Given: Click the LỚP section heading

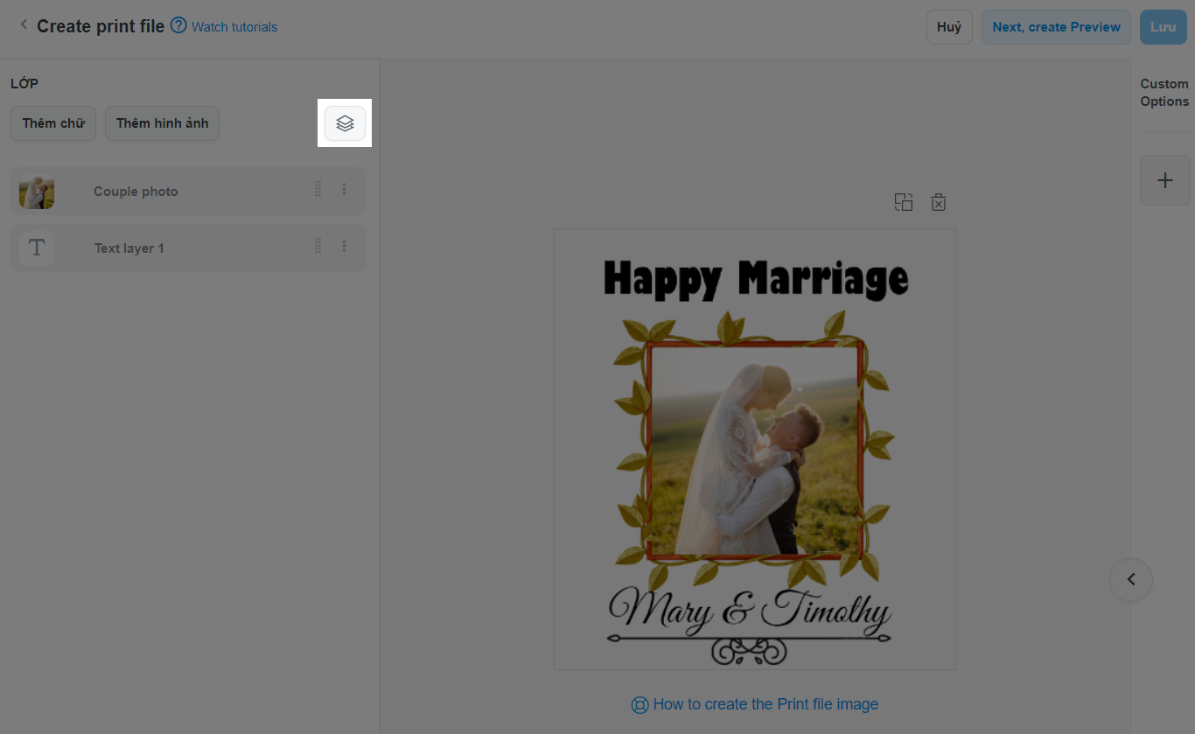Looking at the screenshot, I should 24,84.
